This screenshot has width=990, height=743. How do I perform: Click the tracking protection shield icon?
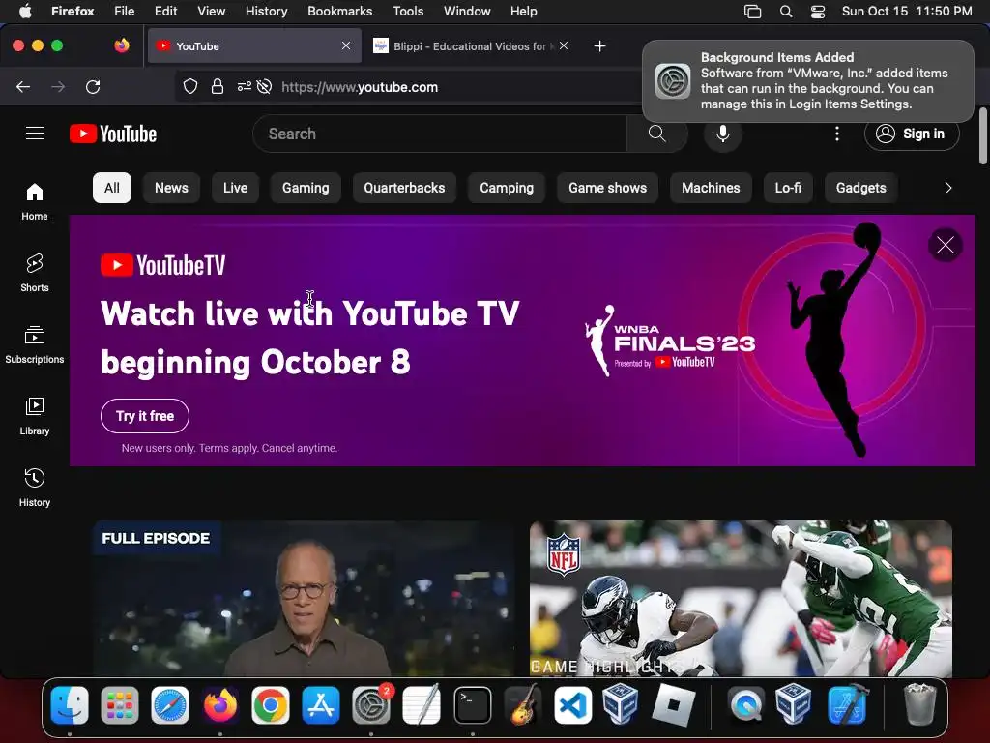(190, 87)
